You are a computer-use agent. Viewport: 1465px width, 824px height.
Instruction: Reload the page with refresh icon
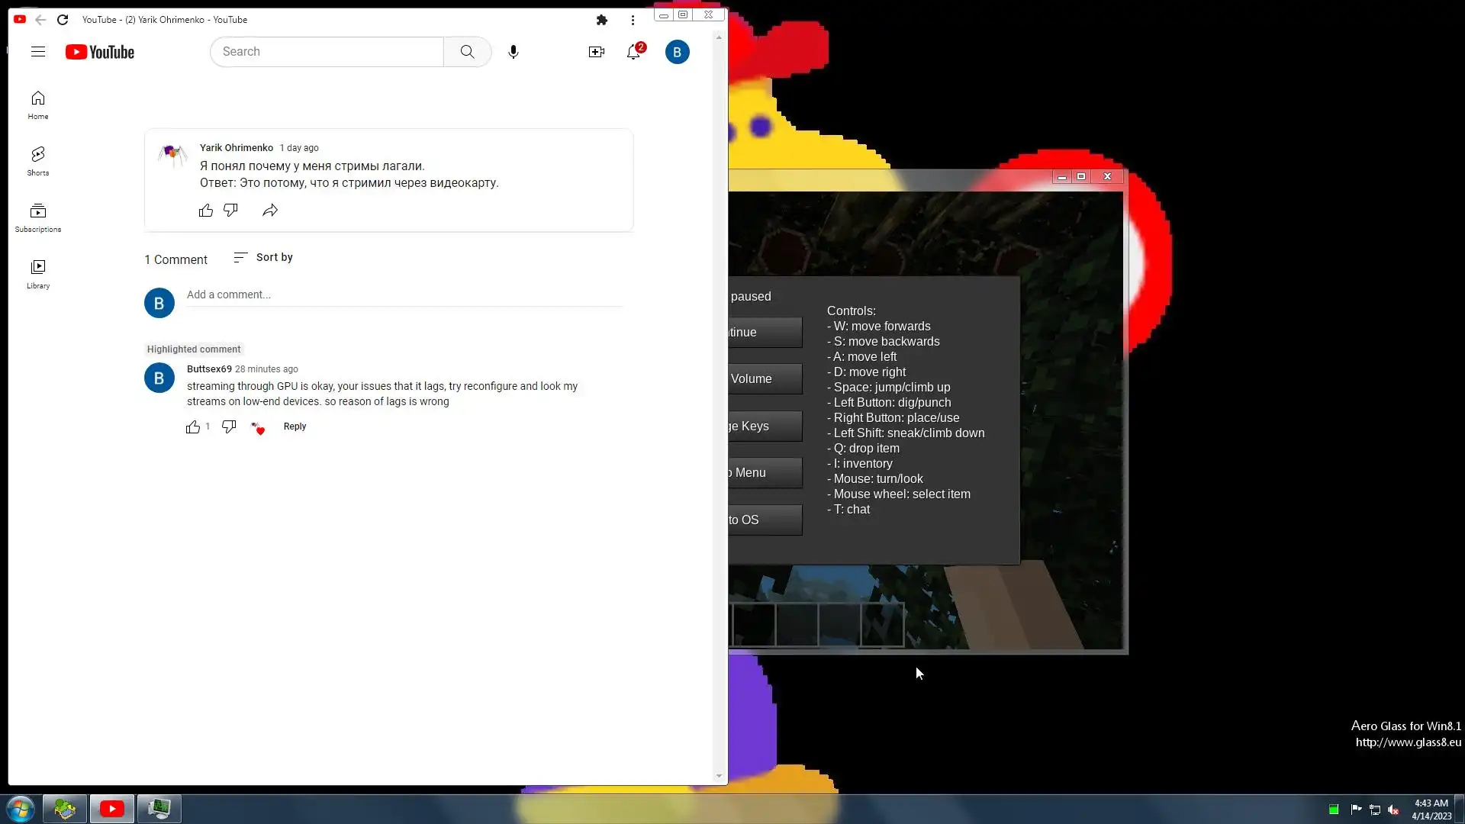click(63, 20)
